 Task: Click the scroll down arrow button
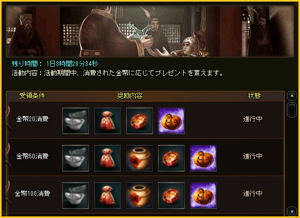[x=292, y=211]
